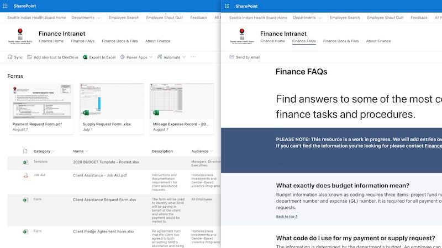442x248 pixels.
Task: Click Back to top link
Action: (x=287, y=217)
